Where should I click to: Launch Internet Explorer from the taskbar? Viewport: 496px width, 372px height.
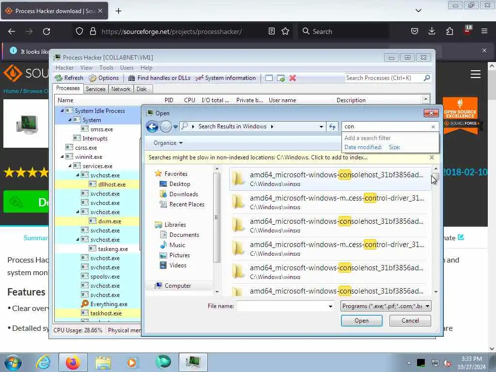(x=43, y=362)
